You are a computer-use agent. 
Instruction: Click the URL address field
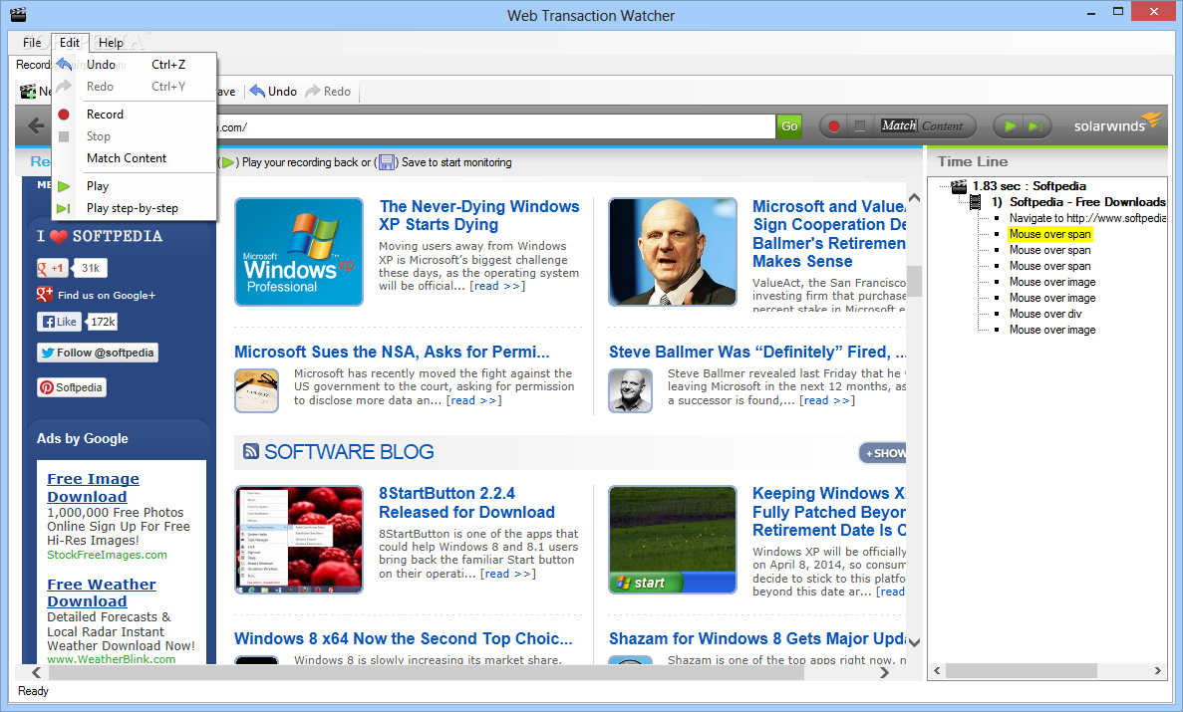click(x=496, y=126)
